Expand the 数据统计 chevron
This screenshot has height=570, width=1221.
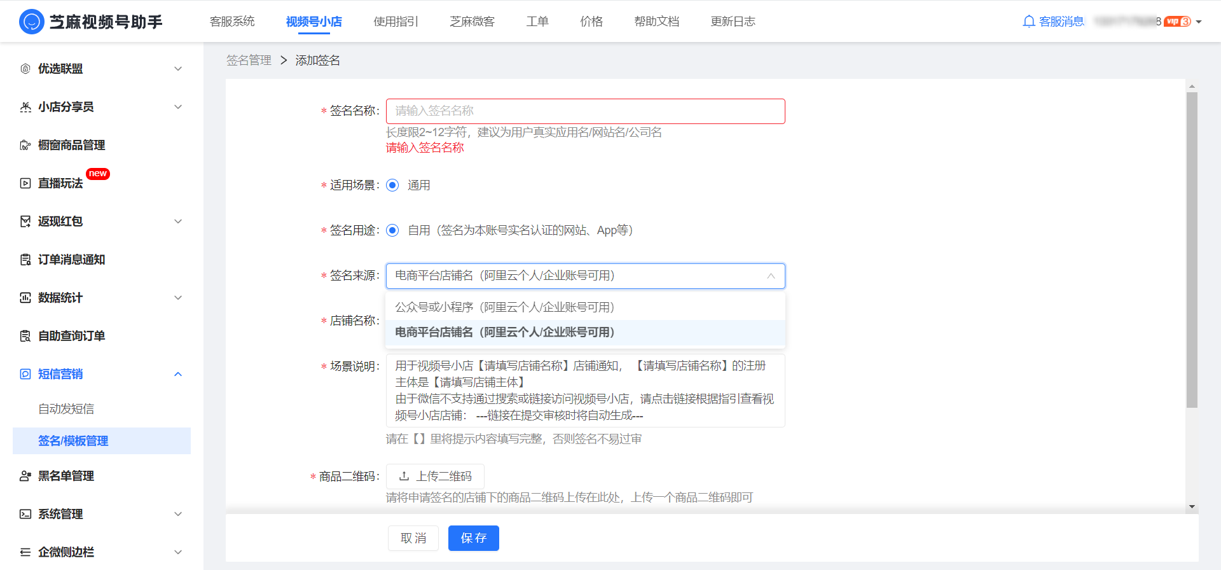(178, 298)
